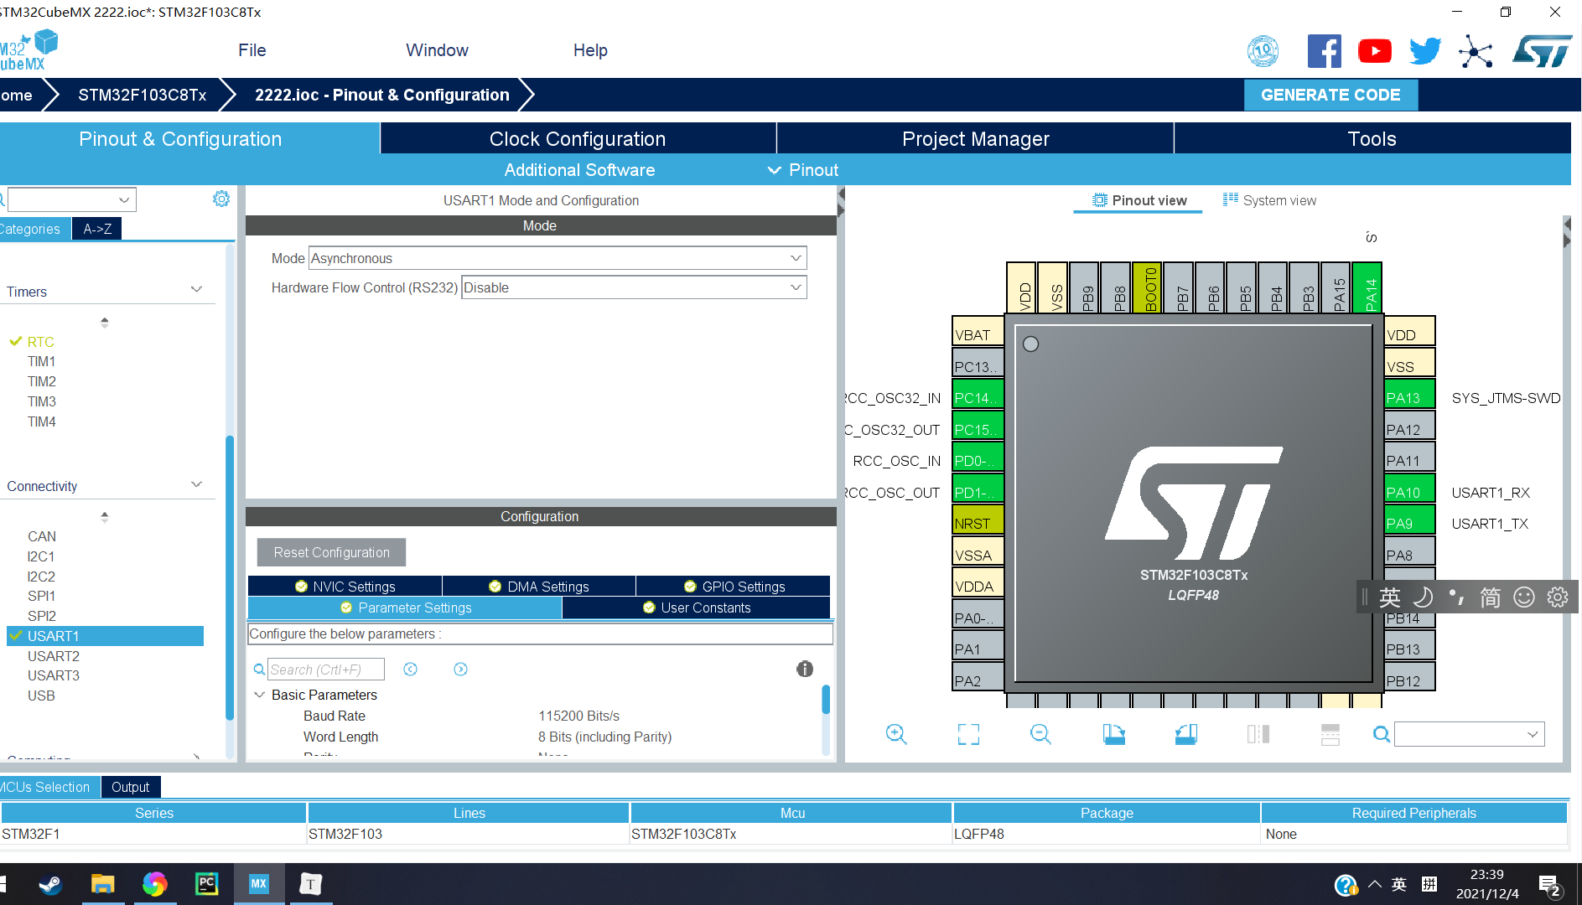
Task: Open the Window menu
Action: 437,50
